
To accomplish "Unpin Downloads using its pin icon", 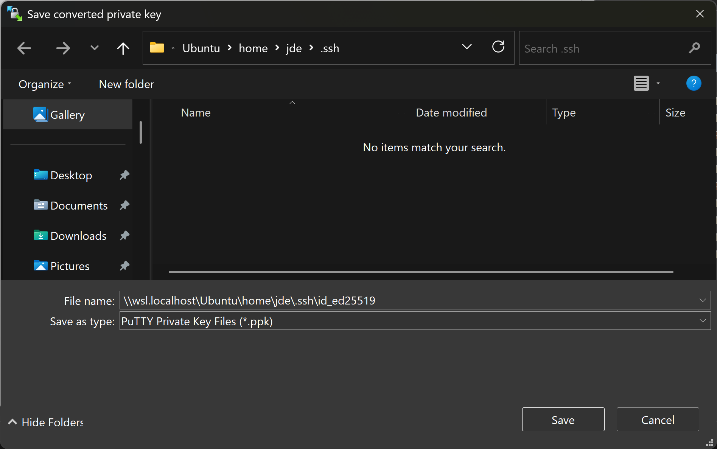I will tap(124, 236).
